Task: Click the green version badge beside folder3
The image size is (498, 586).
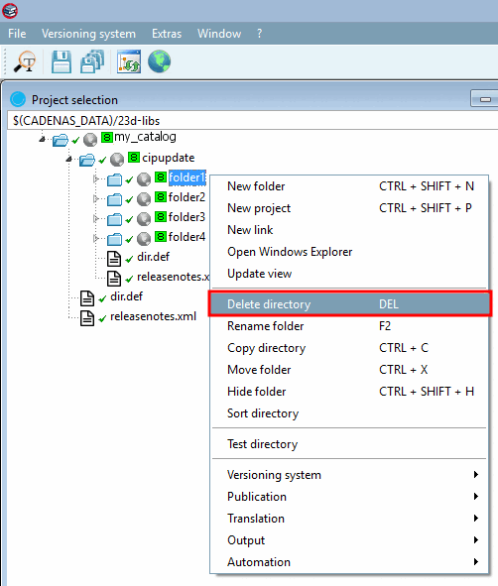Action: point(161,216)
